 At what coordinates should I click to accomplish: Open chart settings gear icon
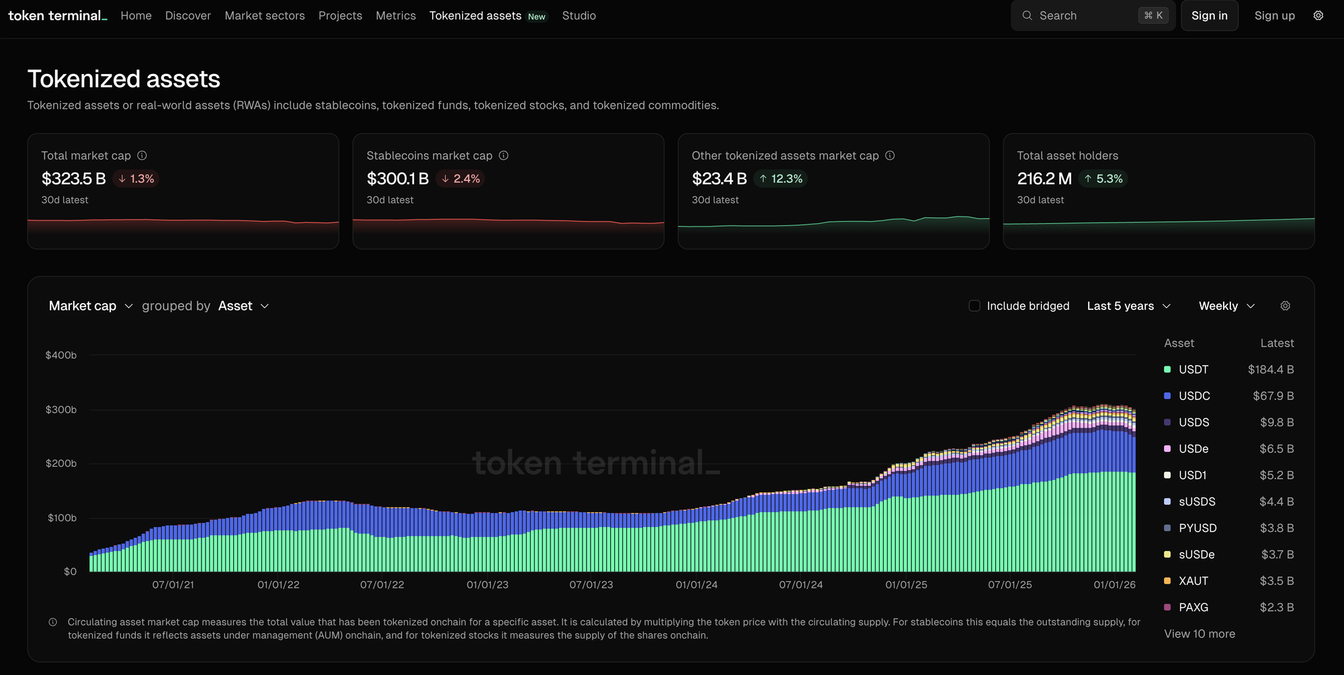(x=1285, y=306)
